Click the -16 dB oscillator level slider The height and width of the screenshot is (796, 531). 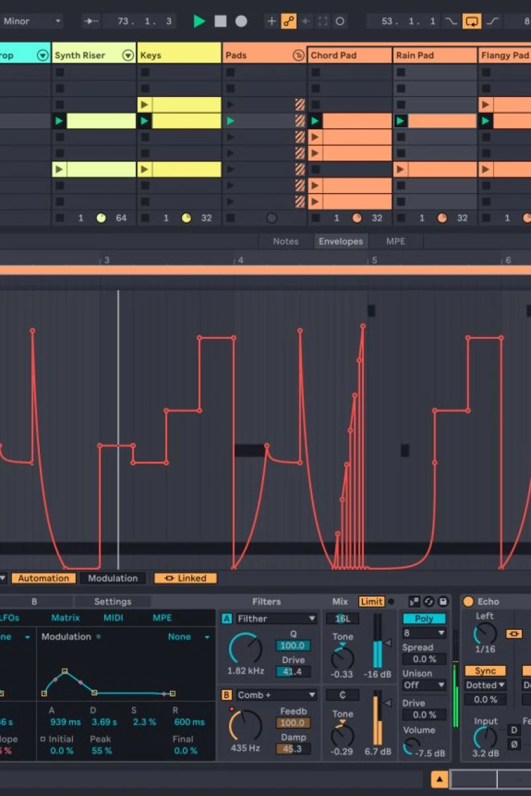click(x=378, y=641)
